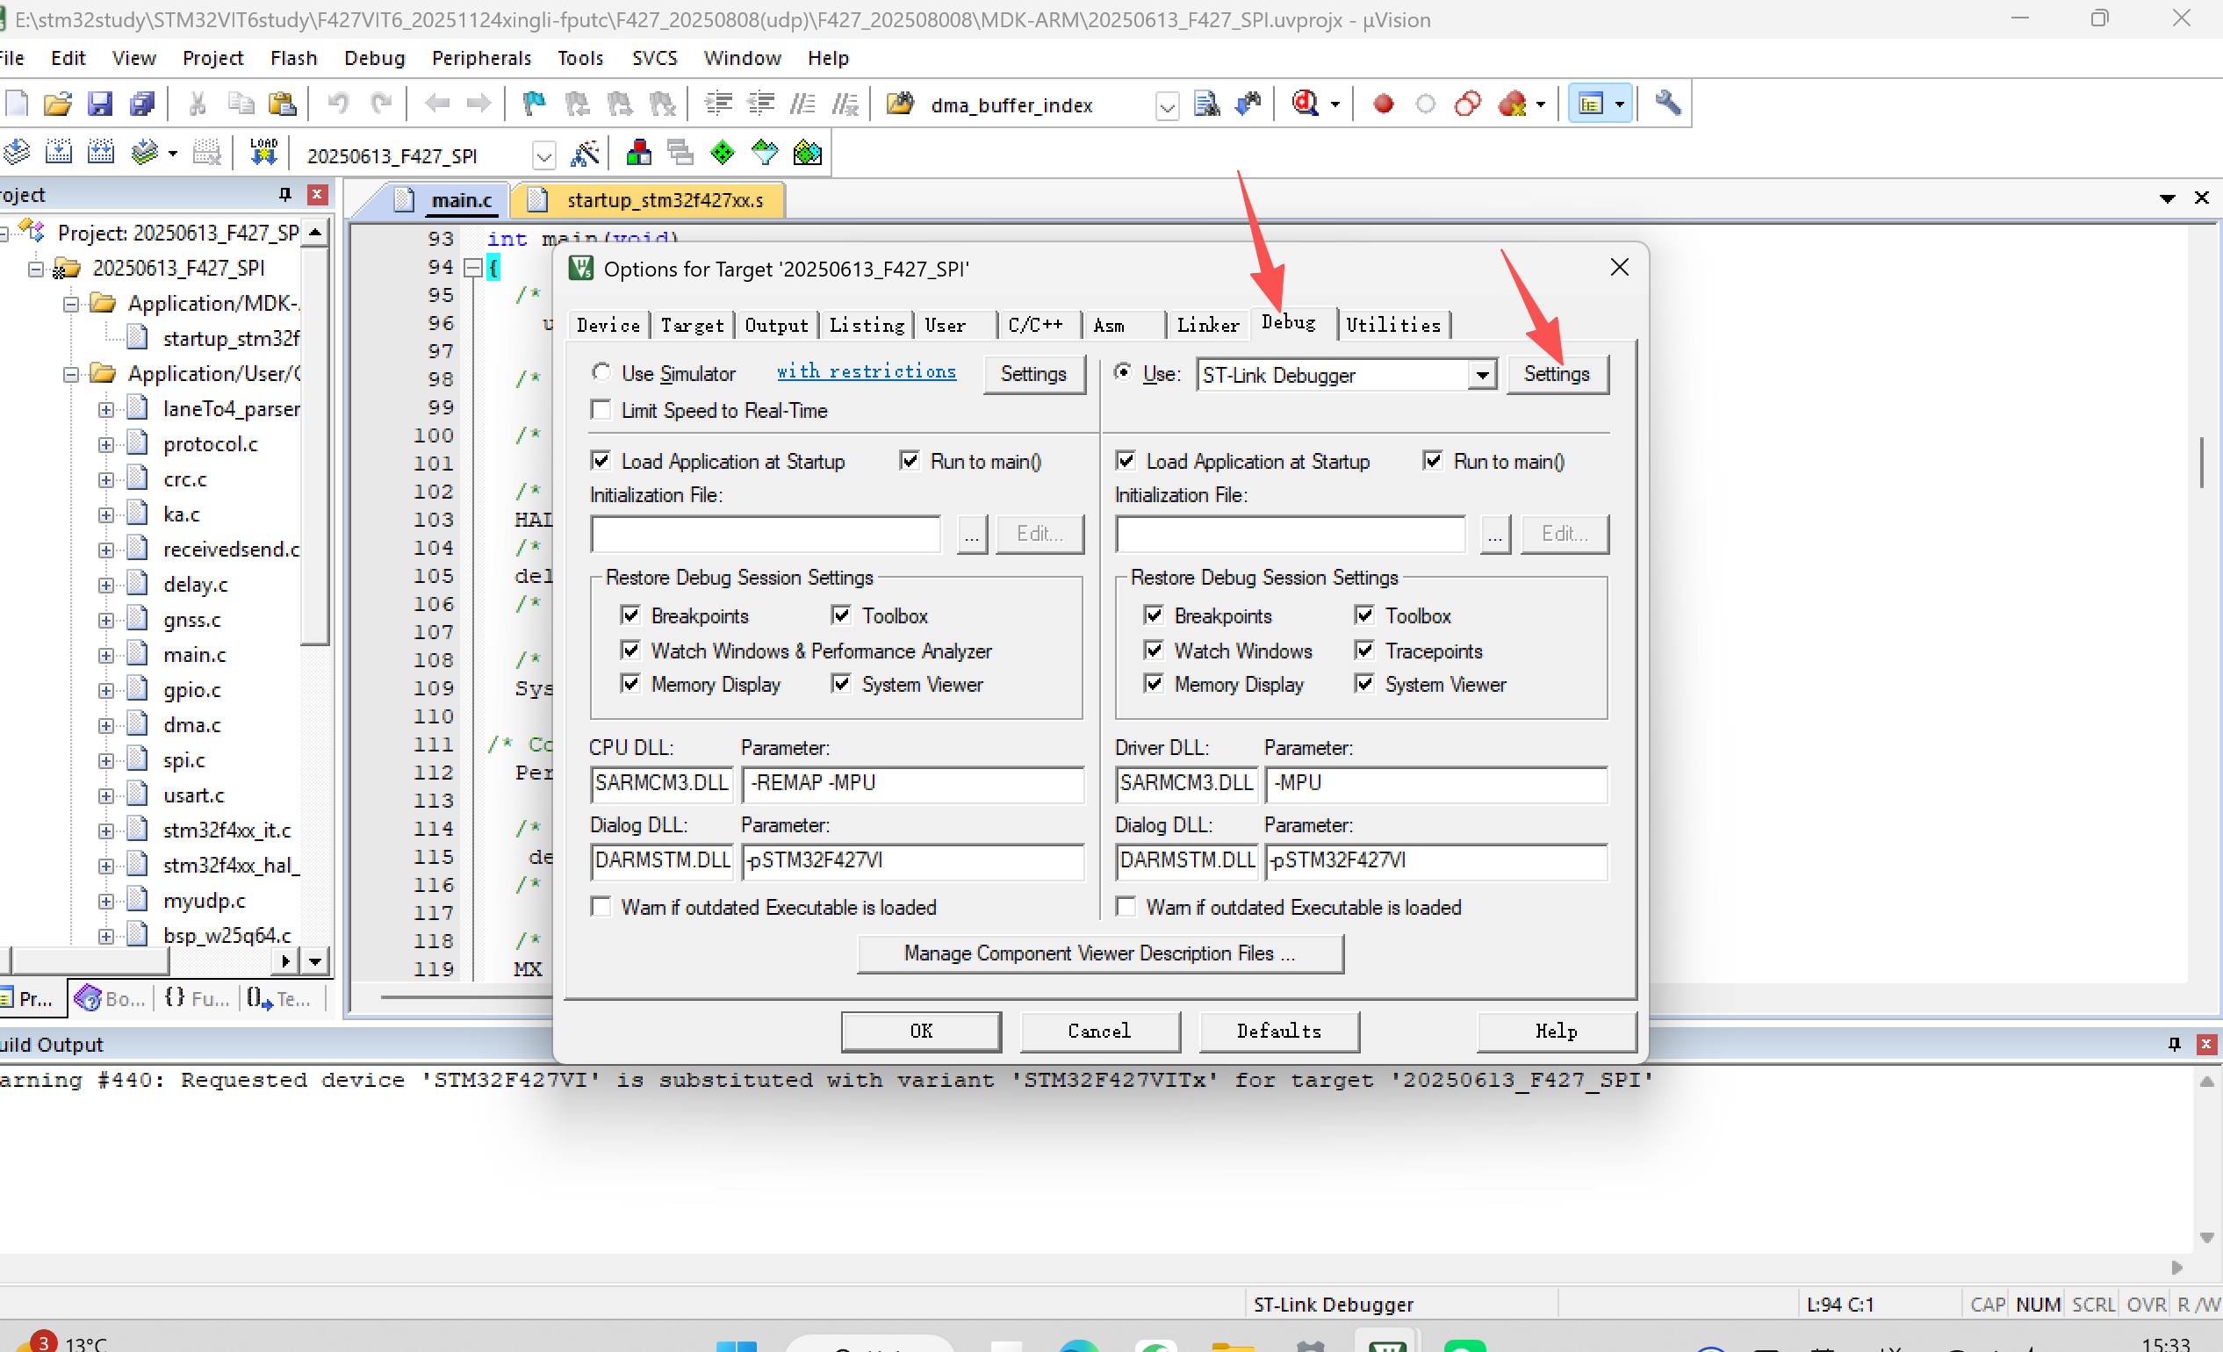Uncheck Tracepoints in the Restore Debug Session Settings
The height and width of the screenshot is (1352, 2223).
[x=1364, y=651]
